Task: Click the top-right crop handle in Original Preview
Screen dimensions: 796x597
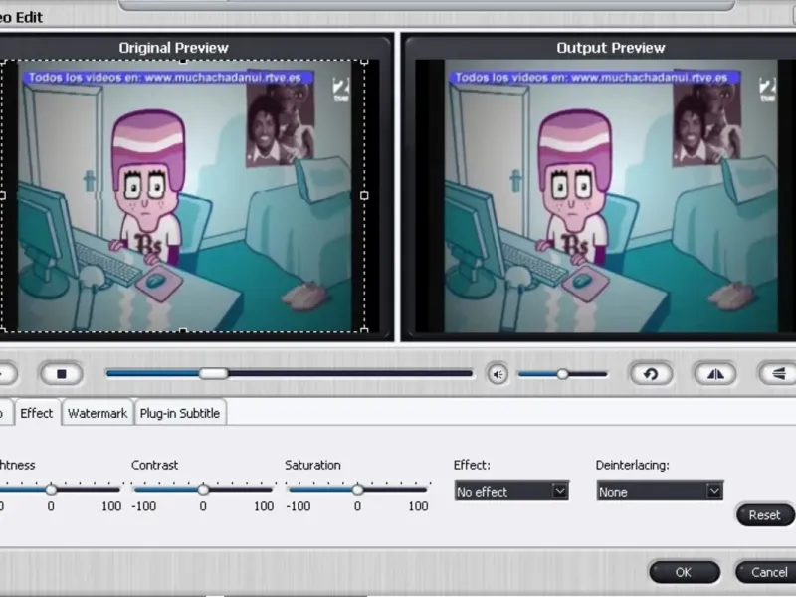Action: coord(364,61)
